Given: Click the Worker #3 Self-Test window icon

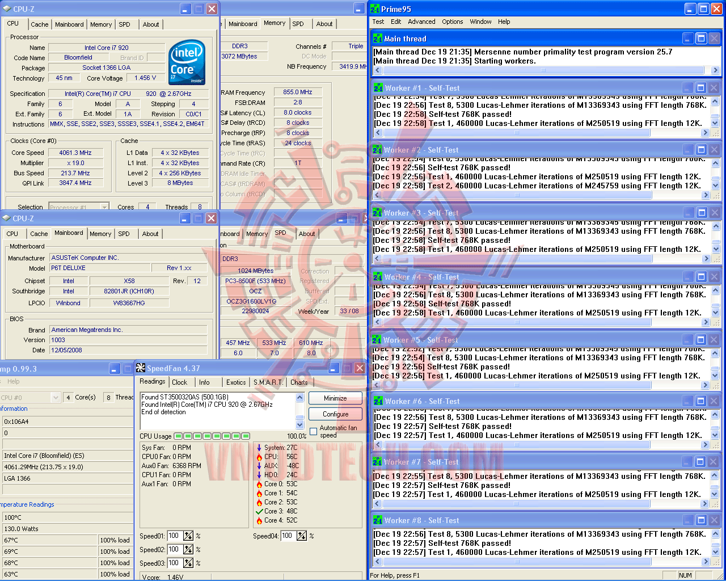Looking at the screenshot, I should [377, 213].
